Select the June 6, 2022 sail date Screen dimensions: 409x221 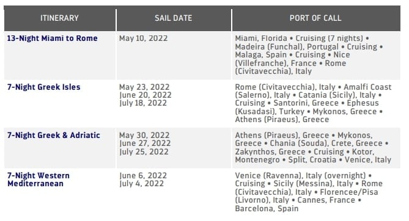click(x=143, y=176)
